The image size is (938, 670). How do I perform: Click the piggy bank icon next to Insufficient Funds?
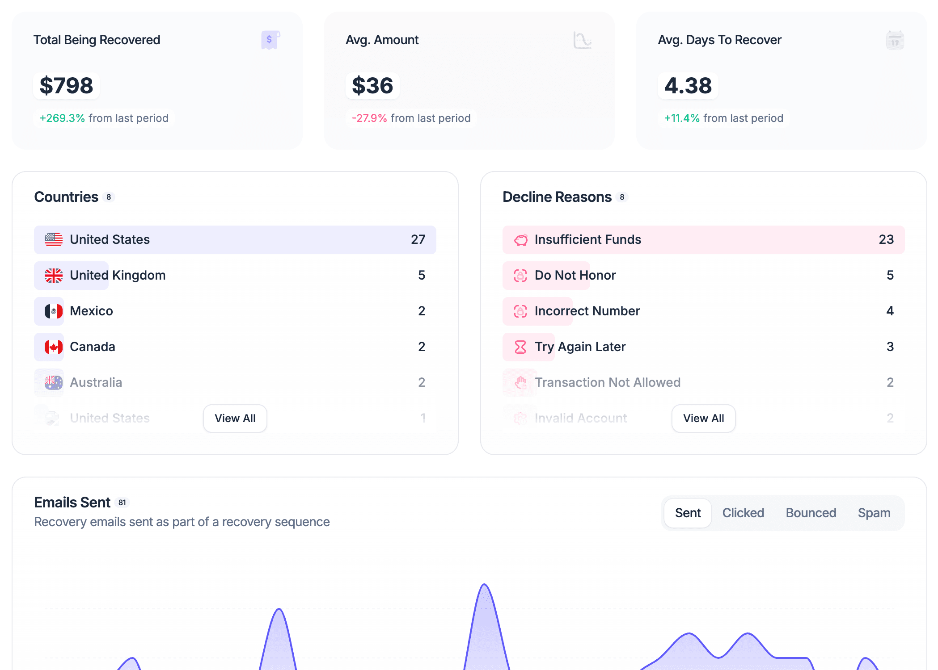(520, 239)
